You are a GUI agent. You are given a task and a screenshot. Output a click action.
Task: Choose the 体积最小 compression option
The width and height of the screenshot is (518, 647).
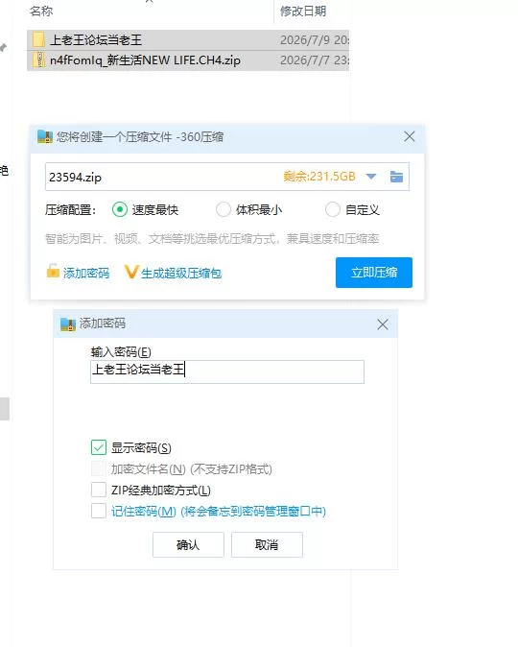tap(224, 209)
